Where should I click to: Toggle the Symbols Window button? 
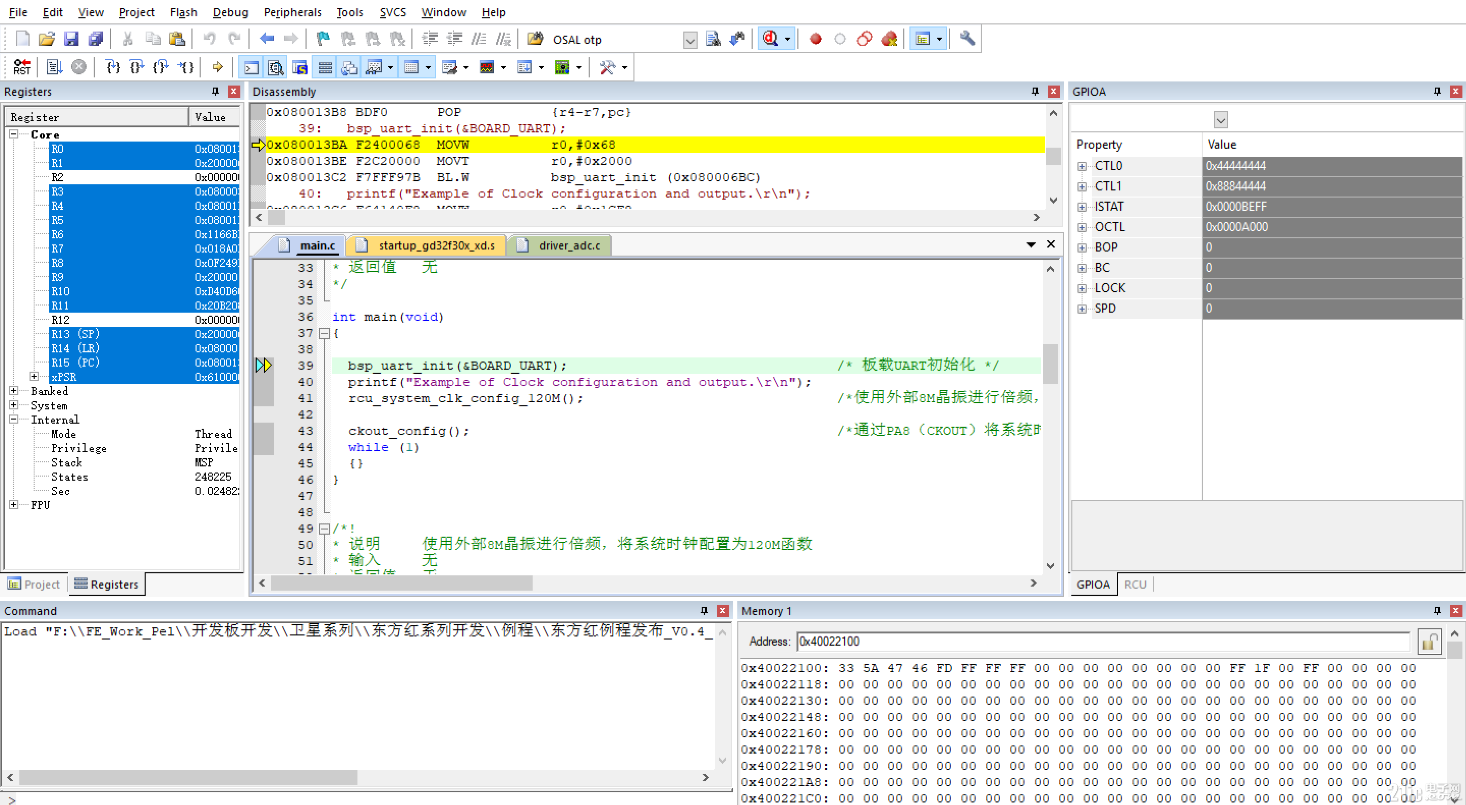pos(300,67)
